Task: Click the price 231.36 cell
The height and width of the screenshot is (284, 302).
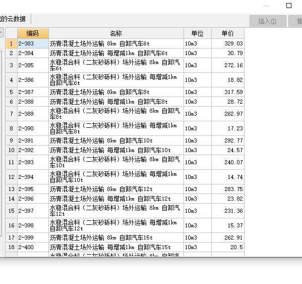Action: [x=228, y=211]
